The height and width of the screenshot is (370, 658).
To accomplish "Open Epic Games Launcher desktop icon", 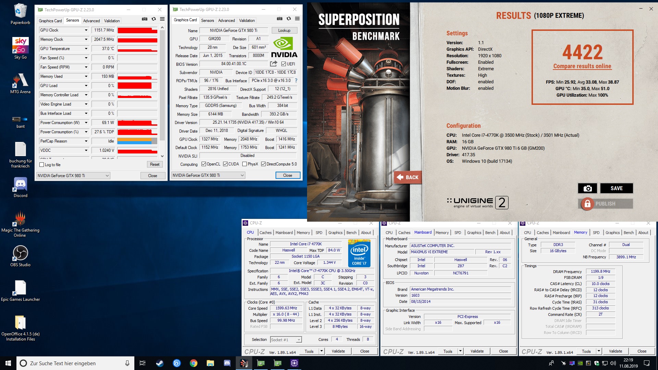I will [20, 291].
